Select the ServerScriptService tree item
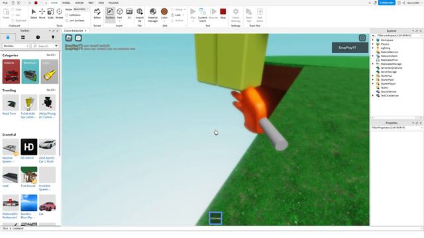The height and width of the screenshot is (238, 424). (x=392, y=68)
